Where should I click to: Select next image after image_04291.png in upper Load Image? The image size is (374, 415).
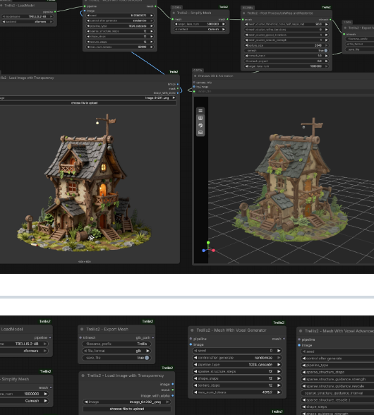click(x=174, y=97)
